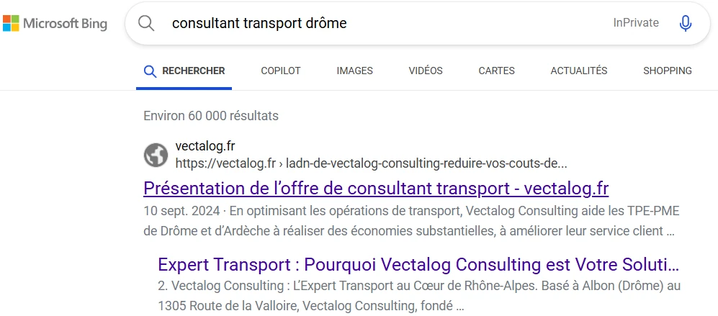Viewport: 718px width, 316px height.
Task: Click the https://vectalog.fr result URL breadcrumb
Action: pos(371,162)
